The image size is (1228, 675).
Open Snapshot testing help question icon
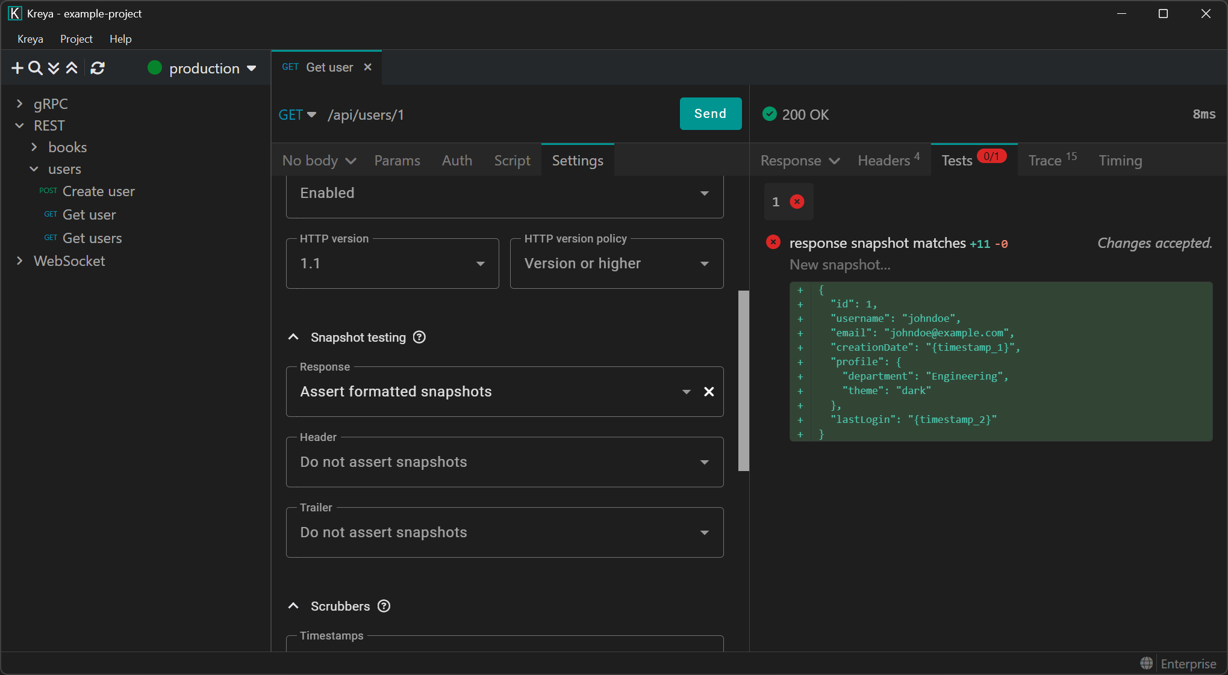click(x=419, y=337)
